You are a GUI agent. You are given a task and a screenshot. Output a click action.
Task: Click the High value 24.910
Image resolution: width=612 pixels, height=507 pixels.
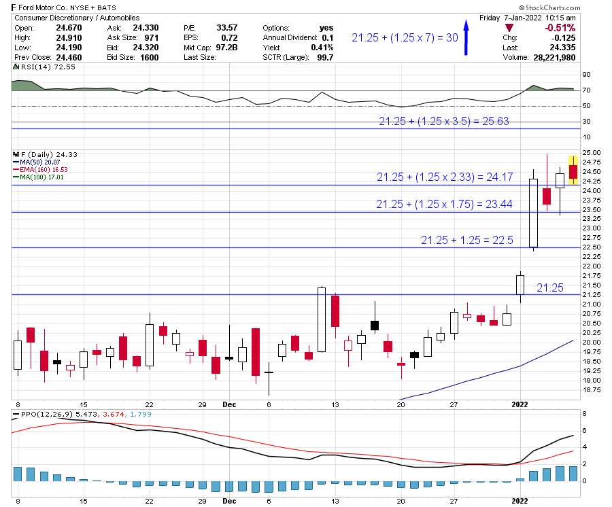click(69, 38)
